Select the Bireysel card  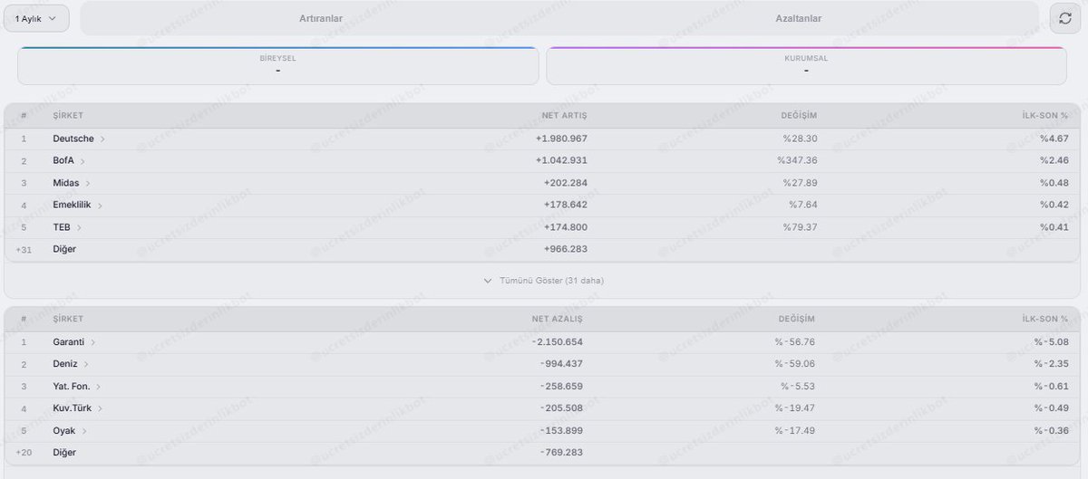pyautogui.click(x=277, y=66)
